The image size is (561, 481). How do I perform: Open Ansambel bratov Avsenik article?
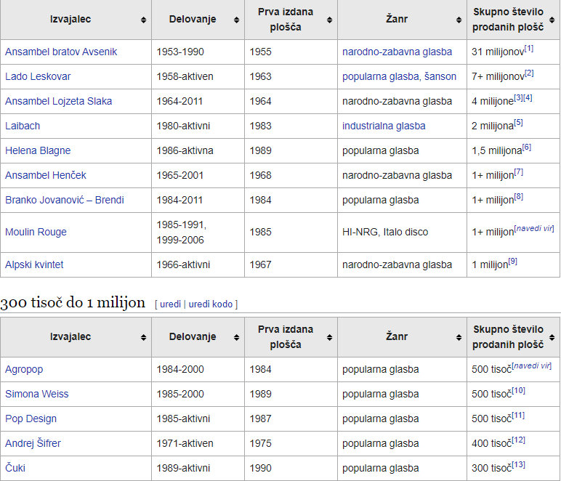pos(61,52)
